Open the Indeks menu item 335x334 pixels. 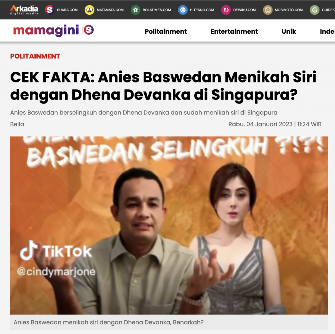click(x=327, y=31)
